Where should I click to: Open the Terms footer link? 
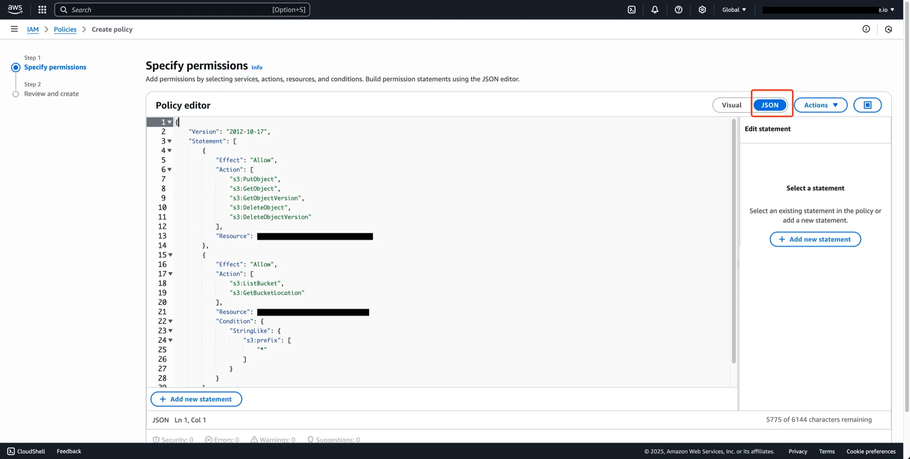tap(827, 451)
